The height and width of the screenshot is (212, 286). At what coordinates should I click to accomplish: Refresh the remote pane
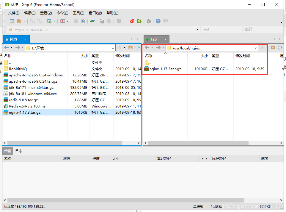click(280, 48)
